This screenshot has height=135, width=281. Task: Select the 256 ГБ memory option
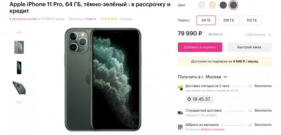click(x=229, y=20)
